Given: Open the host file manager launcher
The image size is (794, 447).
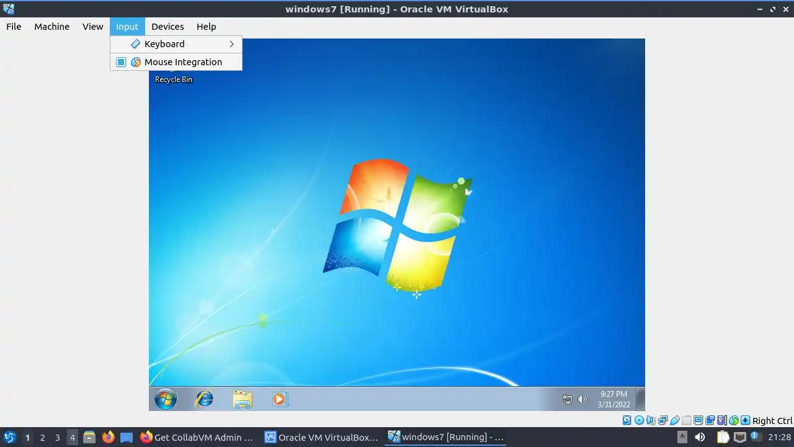Looking at the screenshot, I should (89, 437).
